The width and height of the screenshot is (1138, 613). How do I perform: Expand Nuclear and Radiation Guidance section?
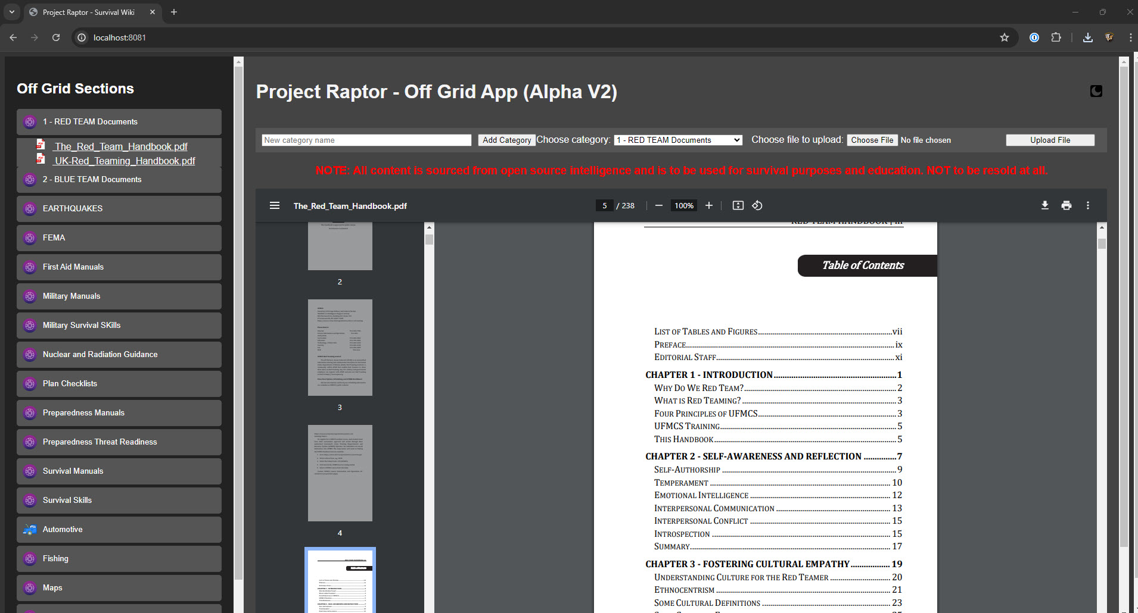click(119, 354)
